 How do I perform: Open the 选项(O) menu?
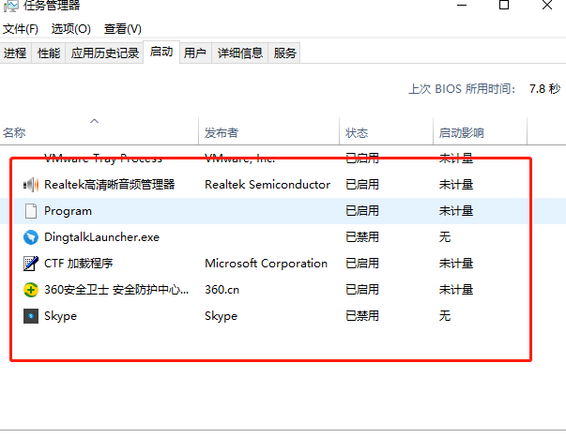point(71,29)
